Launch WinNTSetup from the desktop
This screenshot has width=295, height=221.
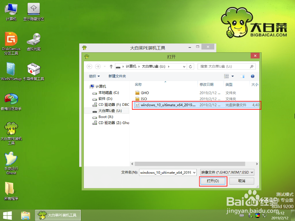11,71
